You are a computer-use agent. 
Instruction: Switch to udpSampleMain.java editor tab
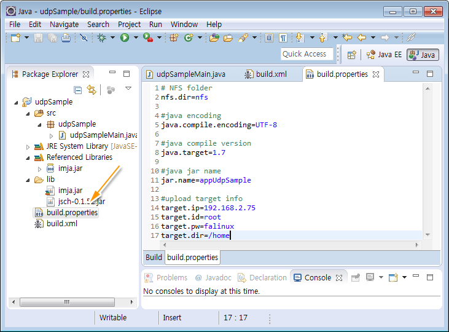(x=185, y=74)
